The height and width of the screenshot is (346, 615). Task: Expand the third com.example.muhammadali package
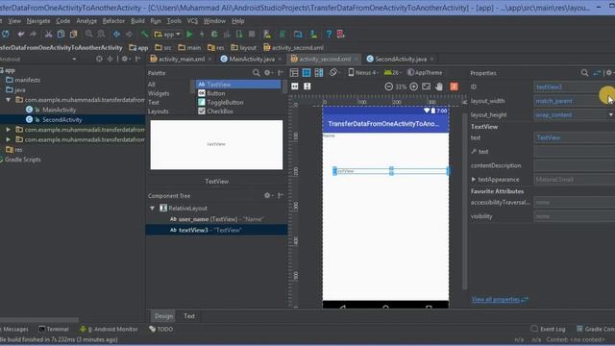tap(8, 139)
